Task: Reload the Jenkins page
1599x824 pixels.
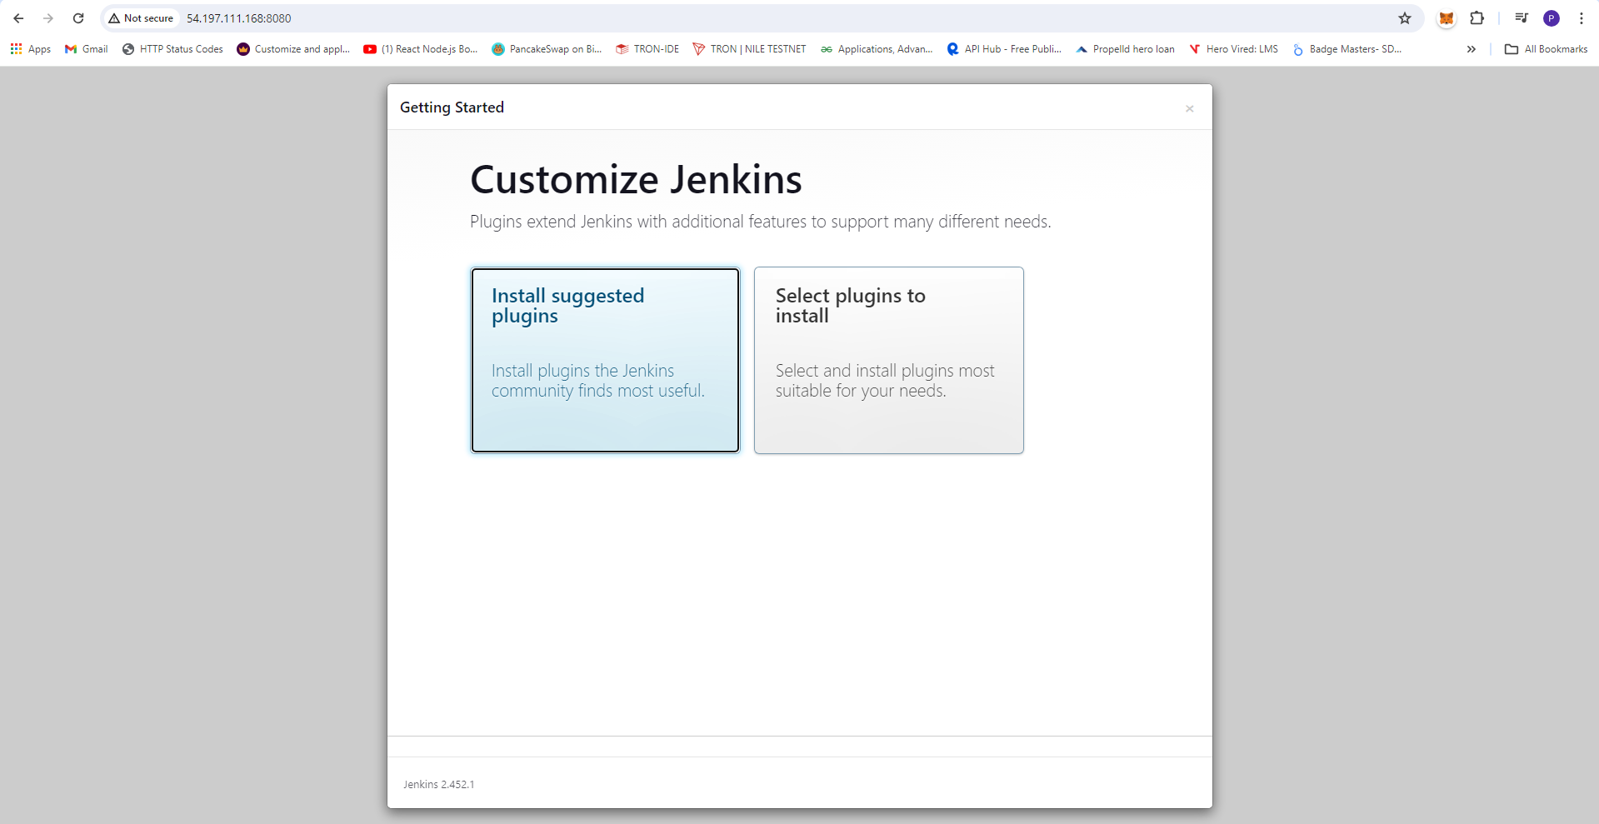Action: tap(78, 18)
